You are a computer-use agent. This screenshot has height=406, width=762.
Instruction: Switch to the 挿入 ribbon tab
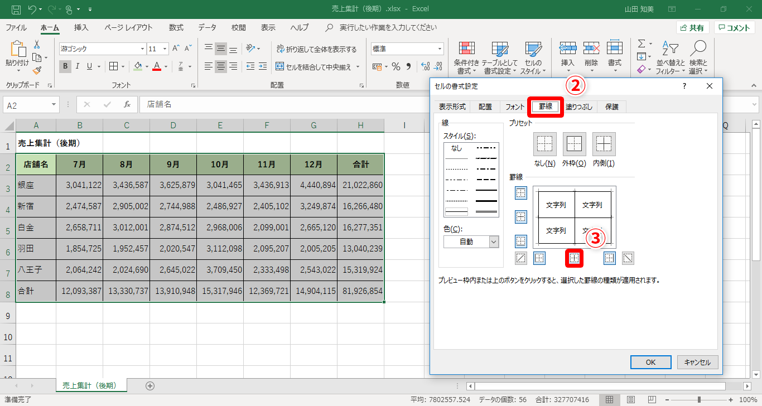(x=81, y=27)
